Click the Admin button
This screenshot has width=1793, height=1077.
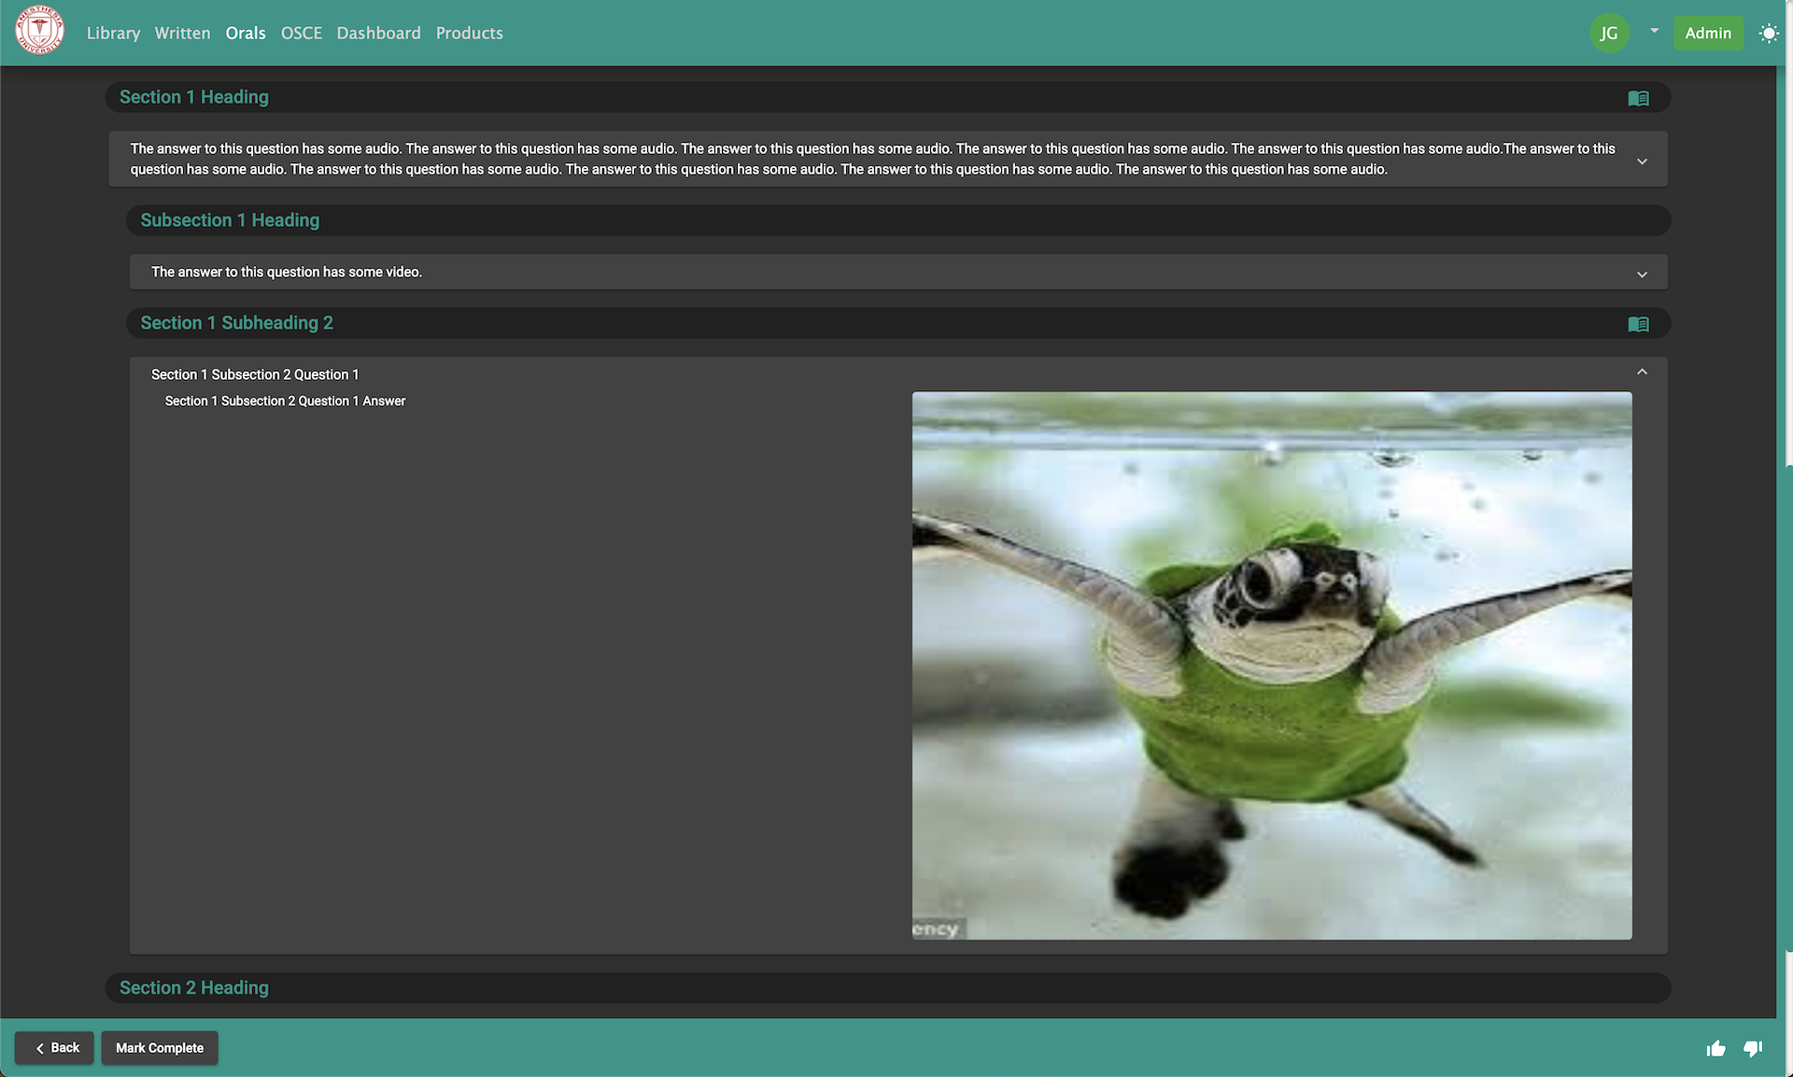1707,34
